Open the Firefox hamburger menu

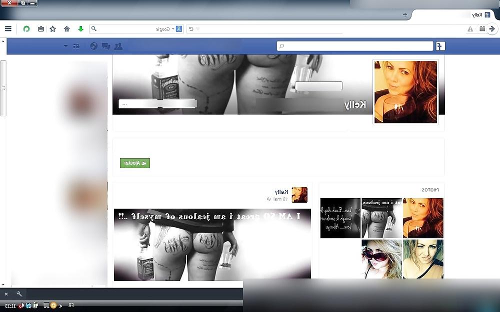click(8, 28)
